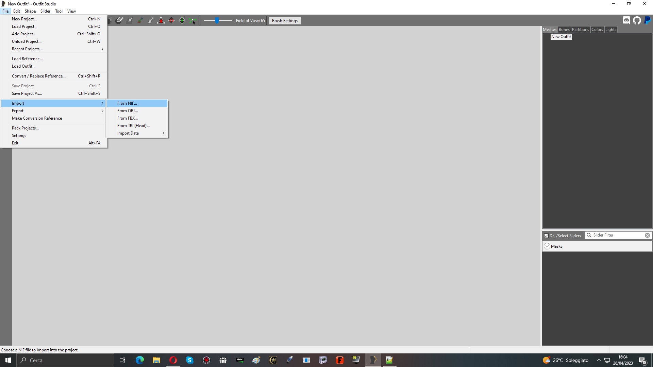
Task: Open the PayPal donation icon
Action: pos(648,20)
